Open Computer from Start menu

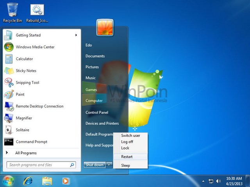[94, 101]
